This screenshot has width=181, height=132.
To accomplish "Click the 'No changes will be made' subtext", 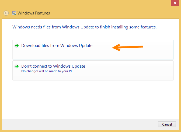I will click(x=47, y=71).
